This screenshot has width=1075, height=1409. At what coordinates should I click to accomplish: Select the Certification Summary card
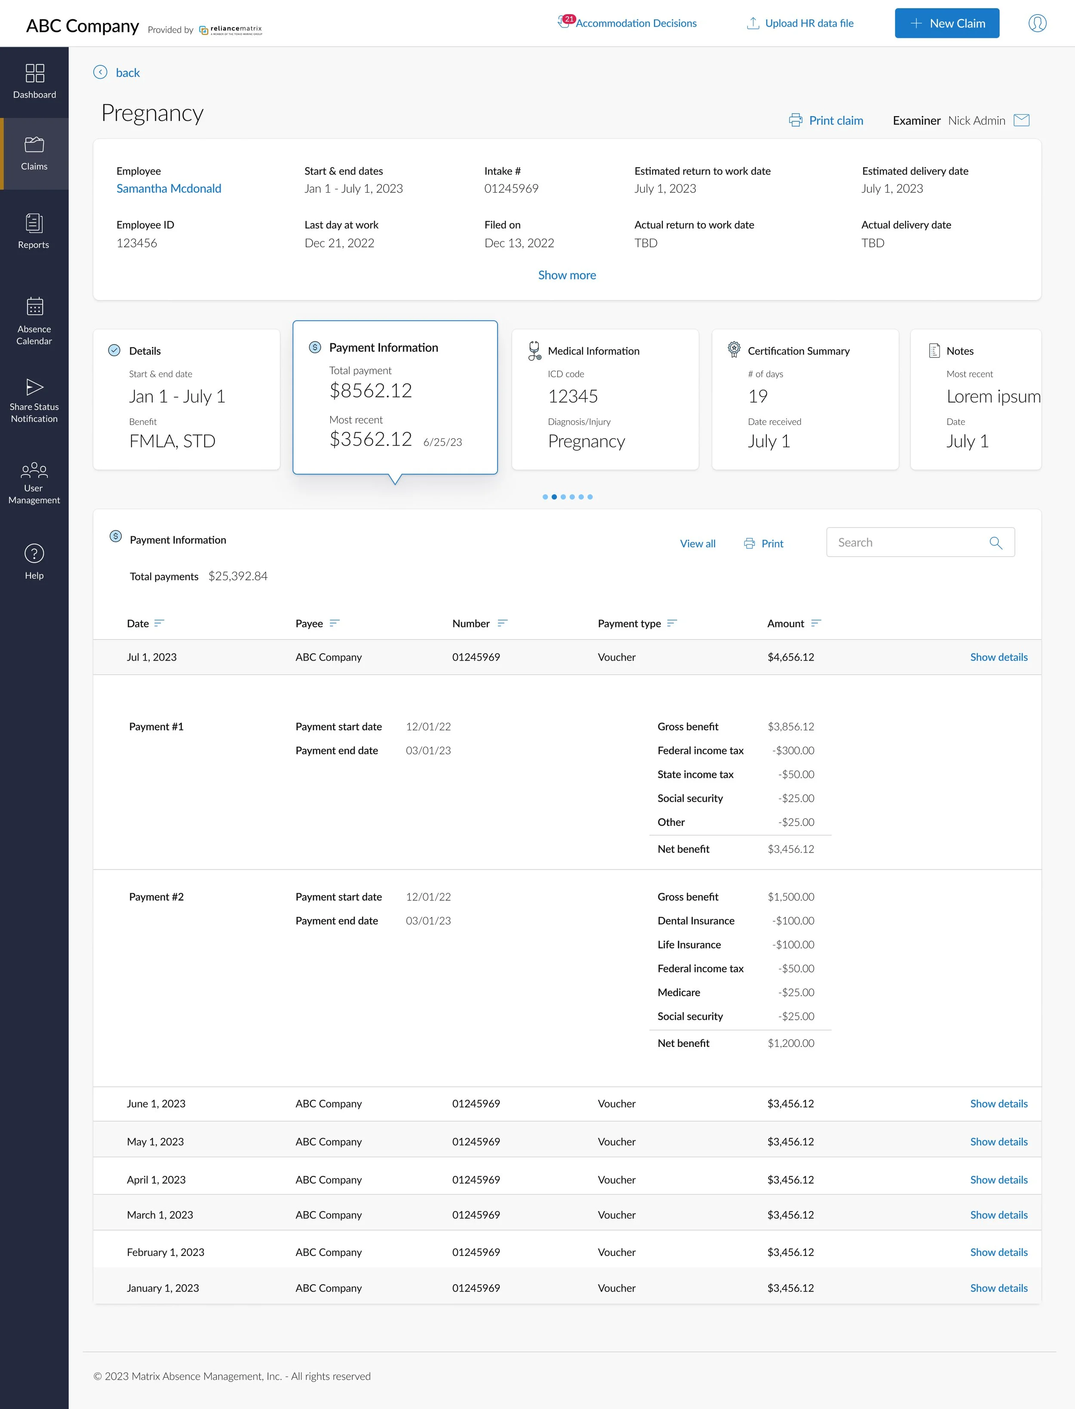click(x=805, y=399)
